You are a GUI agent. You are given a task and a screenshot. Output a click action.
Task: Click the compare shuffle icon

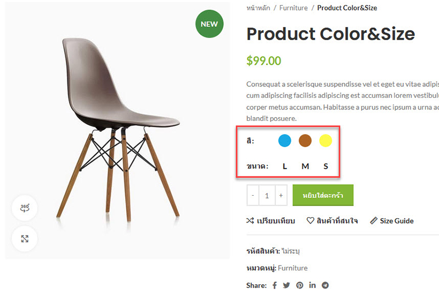[x=250, y=221]
